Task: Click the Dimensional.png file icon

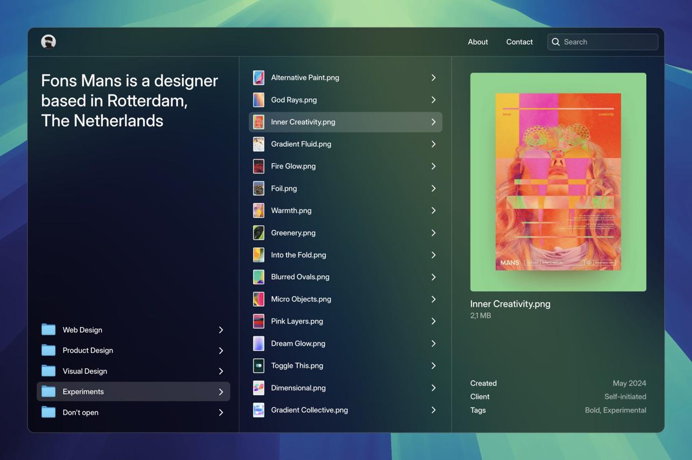Action: pyautogui.click(x=259, y=388)
